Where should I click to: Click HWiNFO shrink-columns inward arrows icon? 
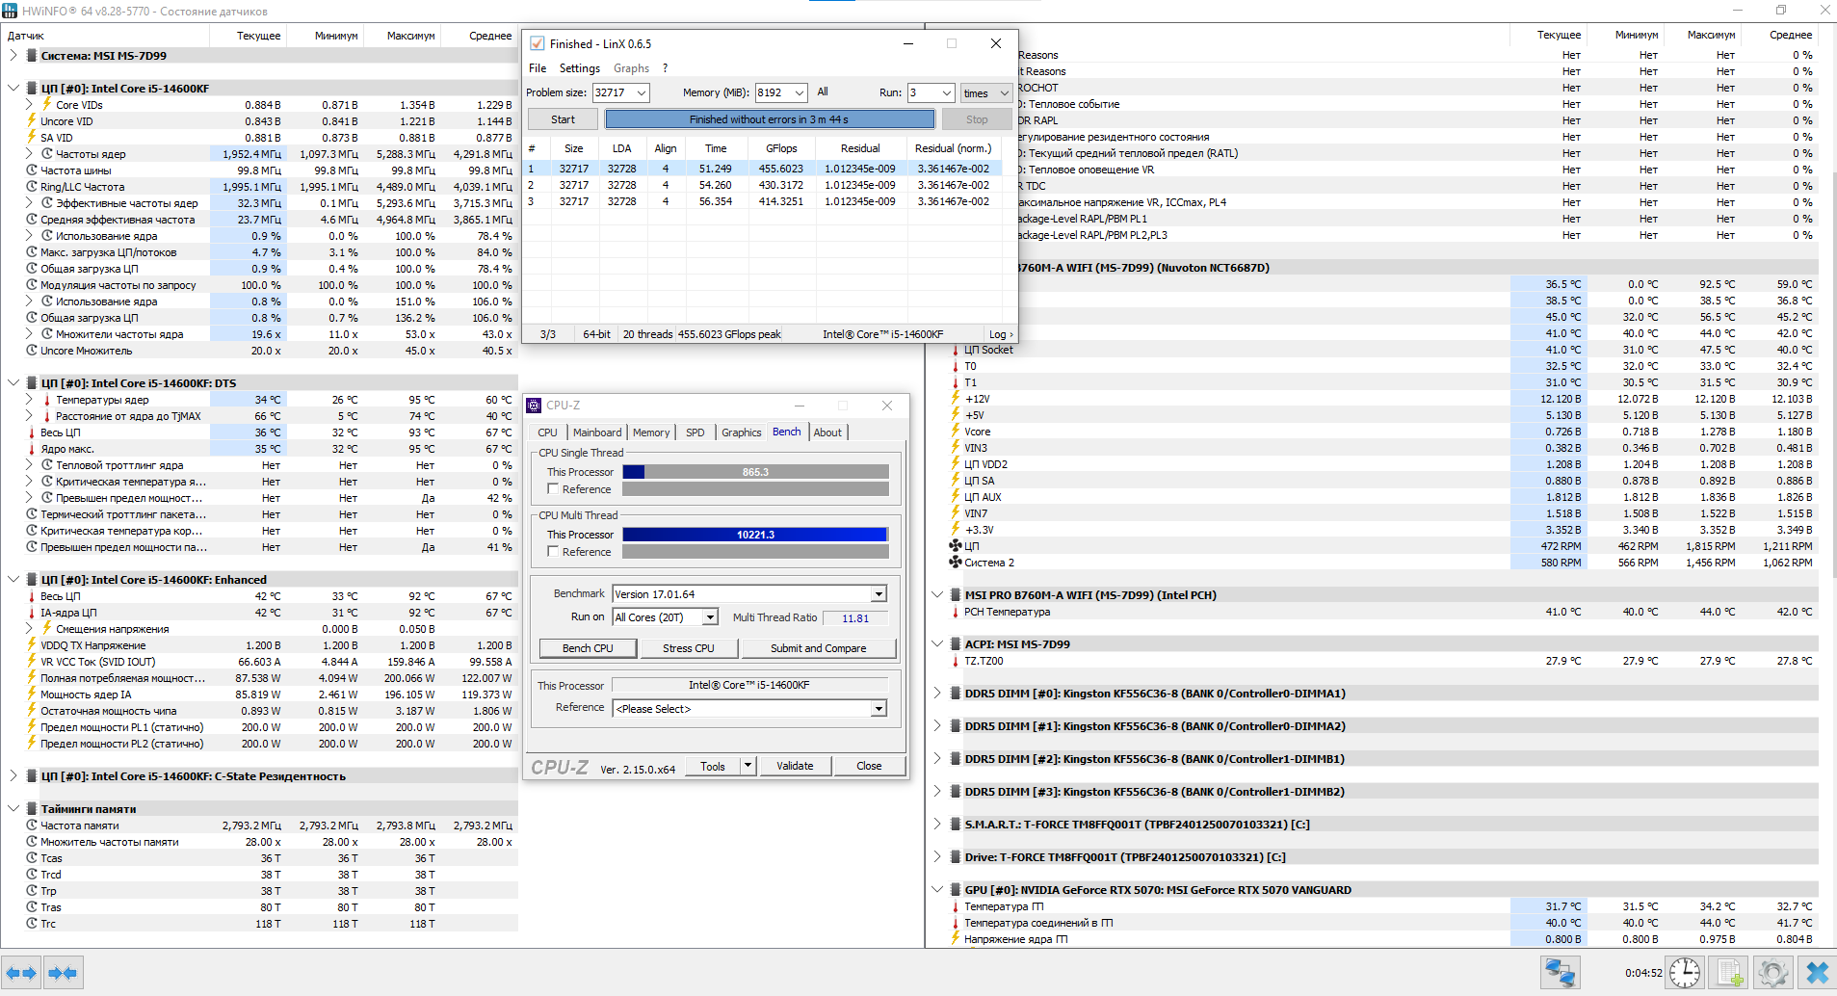point(63,973)
